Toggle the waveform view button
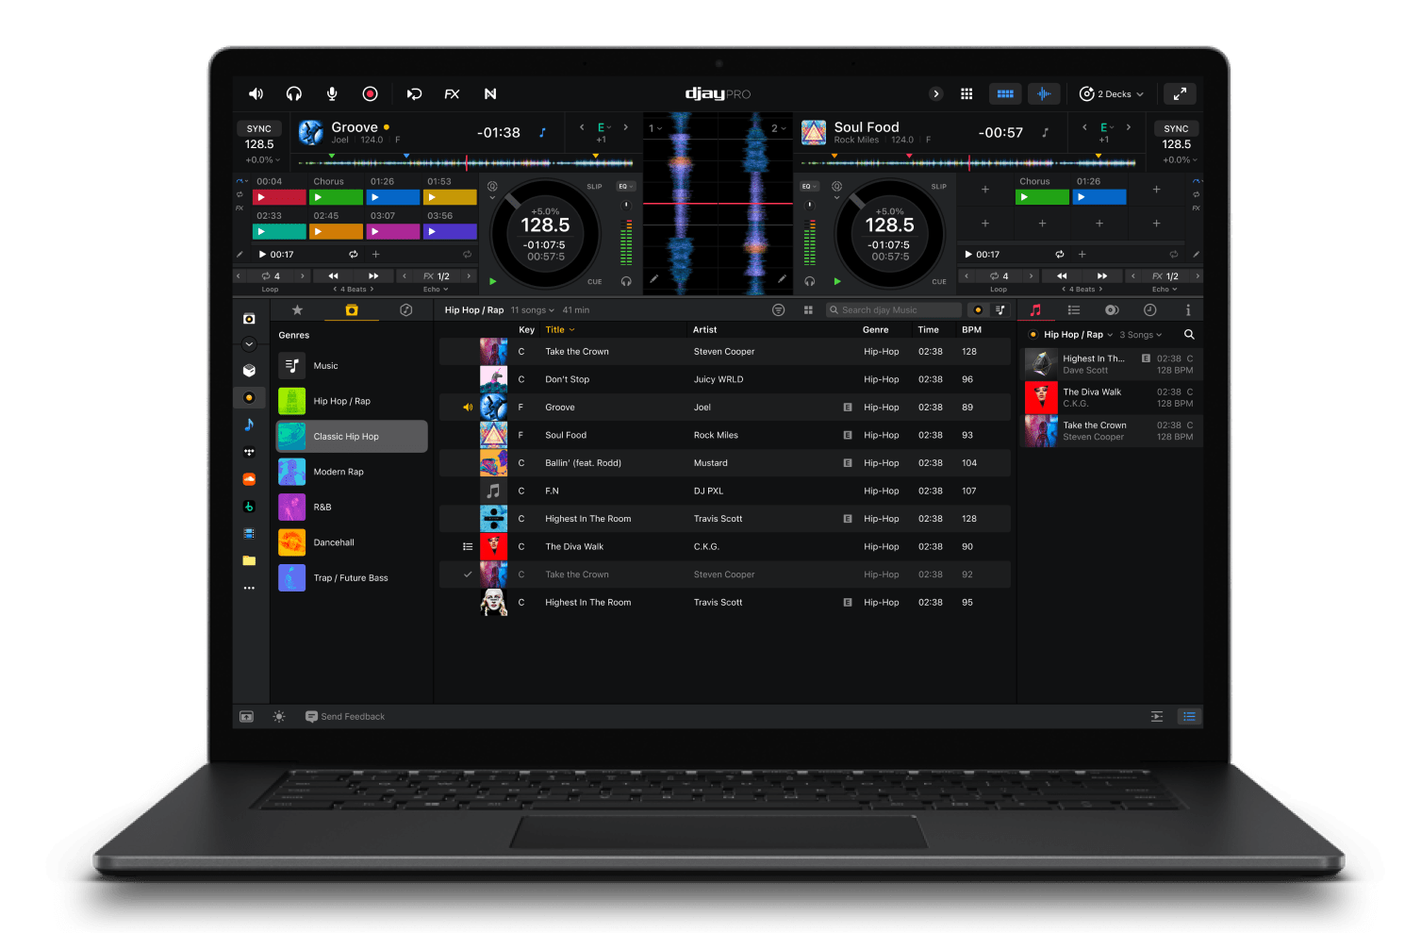 coord(1044,94)
